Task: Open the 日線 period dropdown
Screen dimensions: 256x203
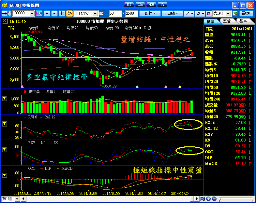Action: tap(173, 13)
